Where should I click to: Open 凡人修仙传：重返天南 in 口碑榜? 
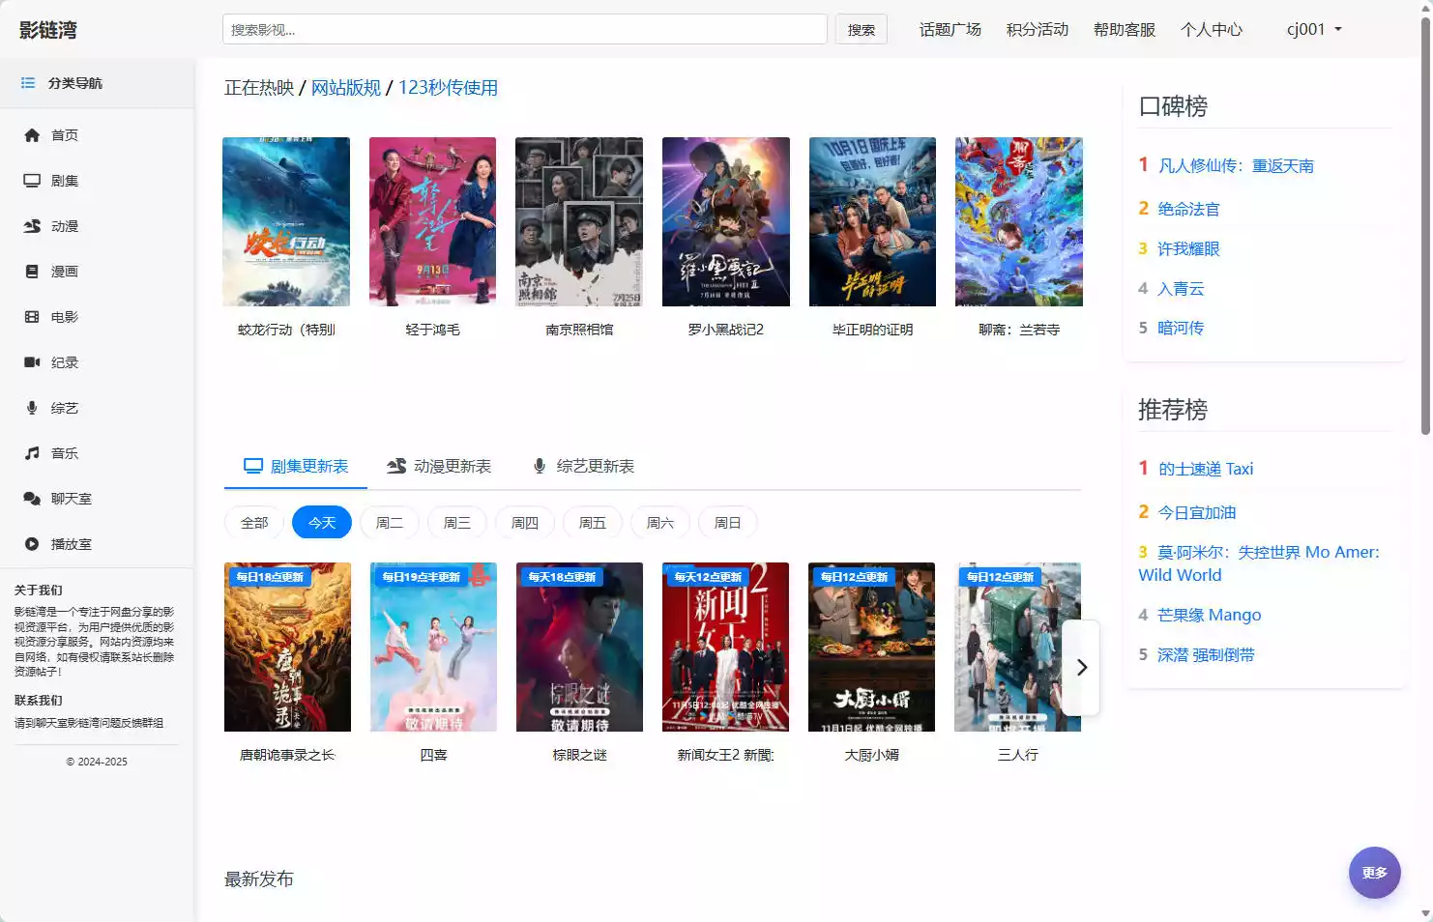(x=1236, y=166)
